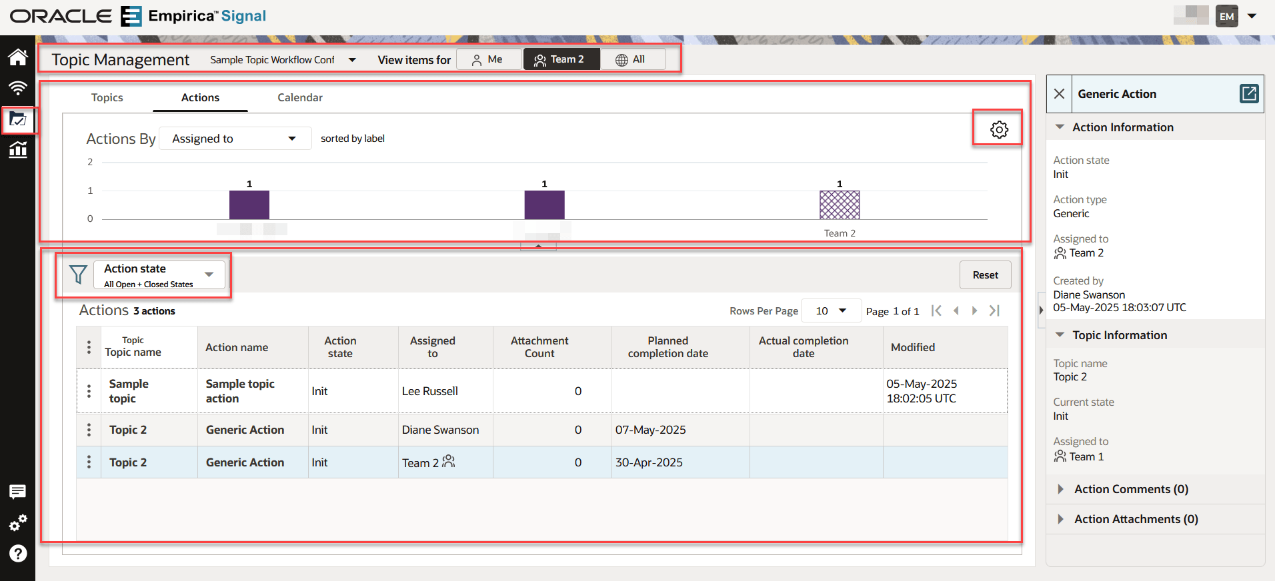Image resolution: width=1275 pixels, height=581 pixels.
Task: Go to first page of actions
Action: click(x=936, y=310)
